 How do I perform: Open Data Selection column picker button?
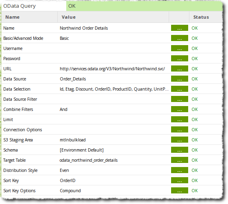[180, 89]
